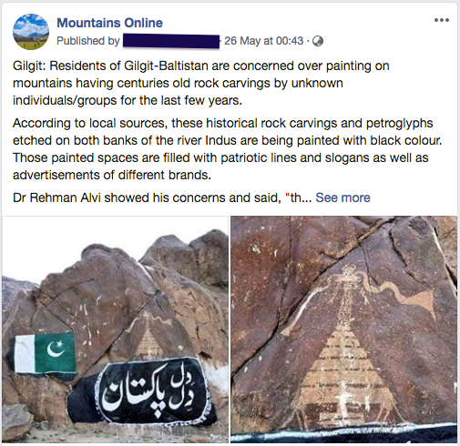Image resolution: width=460 pixels, height=446 pixels.
Task: Open the post timestamp 26 May at 00:43
Action: click(263, 41)
